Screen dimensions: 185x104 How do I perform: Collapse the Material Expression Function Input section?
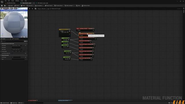(x=1, y=44)
